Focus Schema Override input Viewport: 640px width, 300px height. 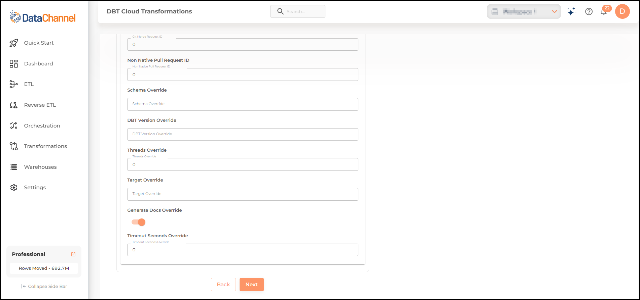[243, 104]
